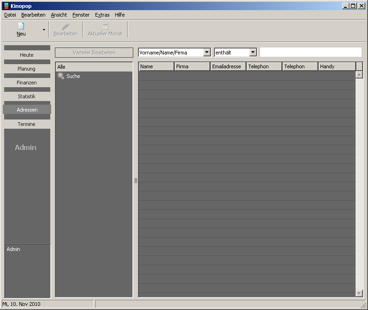Screen dimensions: 368x310
Task: Click the Bearbeiten pencil toolbar icon
Action: 65,26
